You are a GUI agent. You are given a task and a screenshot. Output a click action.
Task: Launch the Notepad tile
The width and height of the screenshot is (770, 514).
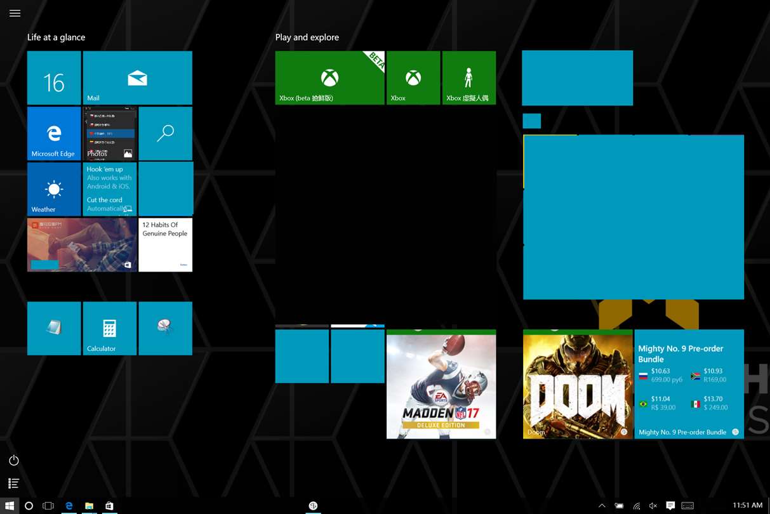[x=54, y=328]
